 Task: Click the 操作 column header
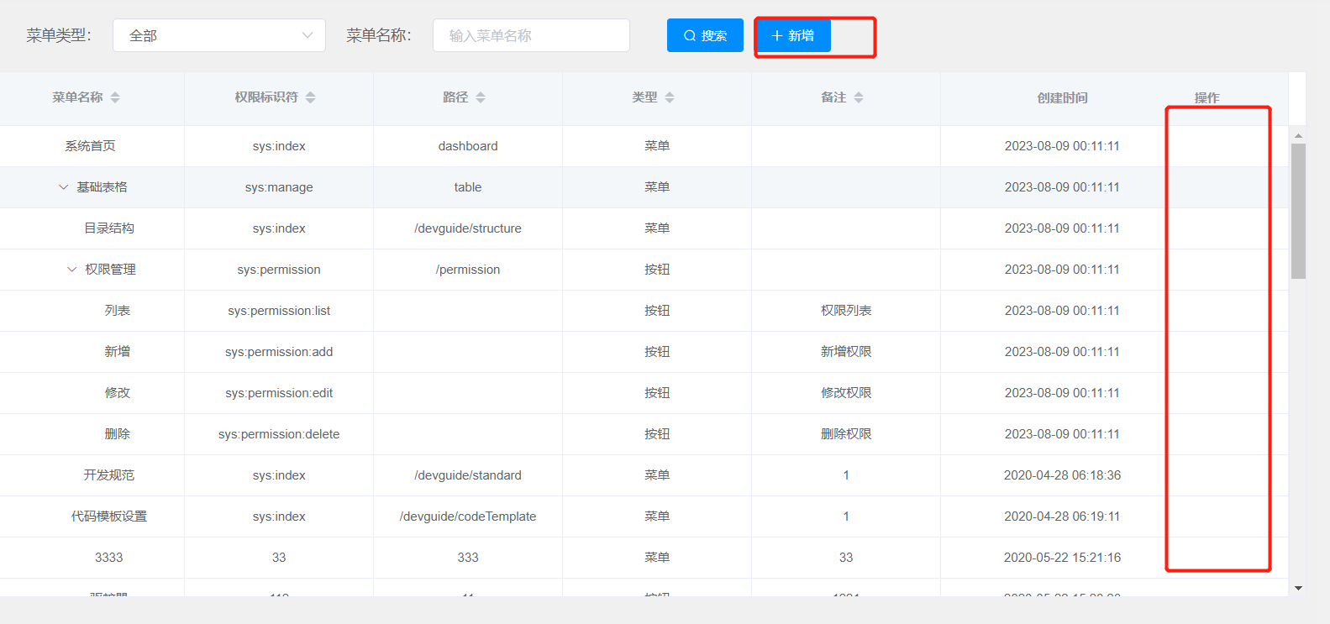1207,97
